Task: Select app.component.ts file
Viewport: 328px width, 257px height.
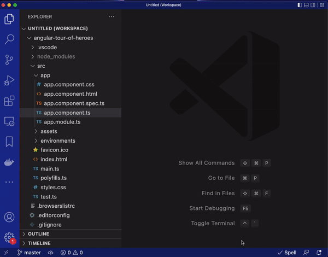Action: [x=71, y=113]
